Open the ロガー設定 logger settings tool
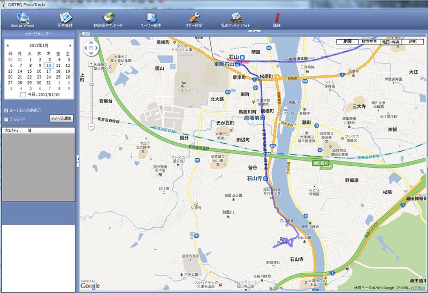Viewport: 428px width, 293px height. point(194,19)
